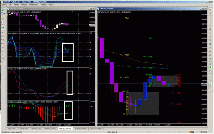Switch chart to Bar Chart type

[x=210, y=64]
